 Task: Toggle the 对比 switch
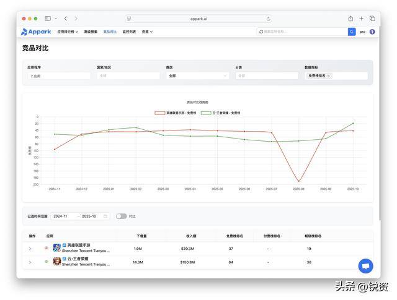tap(121, 216)
